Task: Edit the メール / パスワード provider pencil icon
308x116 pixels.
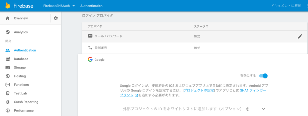Action: point(300,36)
